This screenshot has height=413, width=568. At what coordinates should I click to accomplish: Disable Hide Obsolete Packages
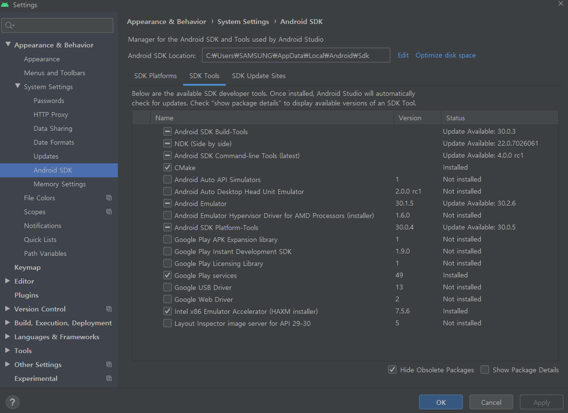[392, 369]
